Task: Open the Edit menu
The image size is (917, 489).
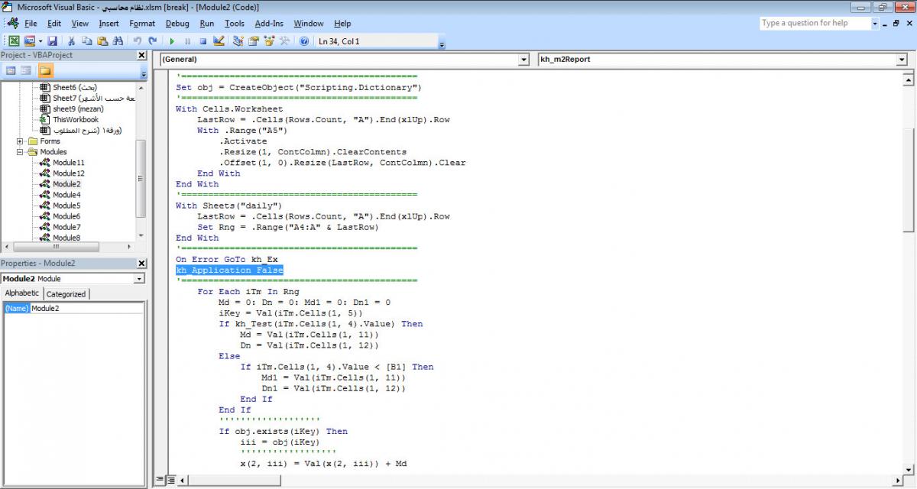Action: click(x=54, y=24)
